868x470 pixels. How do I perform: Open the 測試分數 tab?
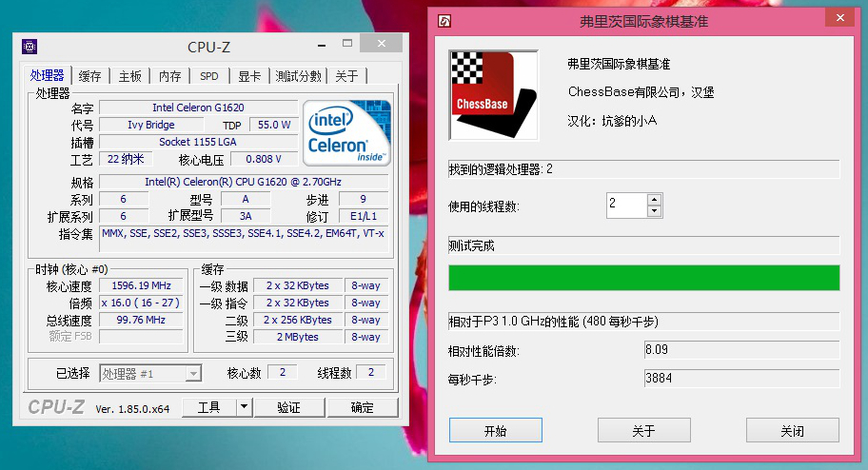pyautogui.click(x=299, y=76)
